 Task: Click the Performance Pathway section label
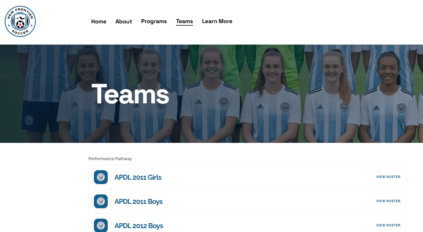110,159
